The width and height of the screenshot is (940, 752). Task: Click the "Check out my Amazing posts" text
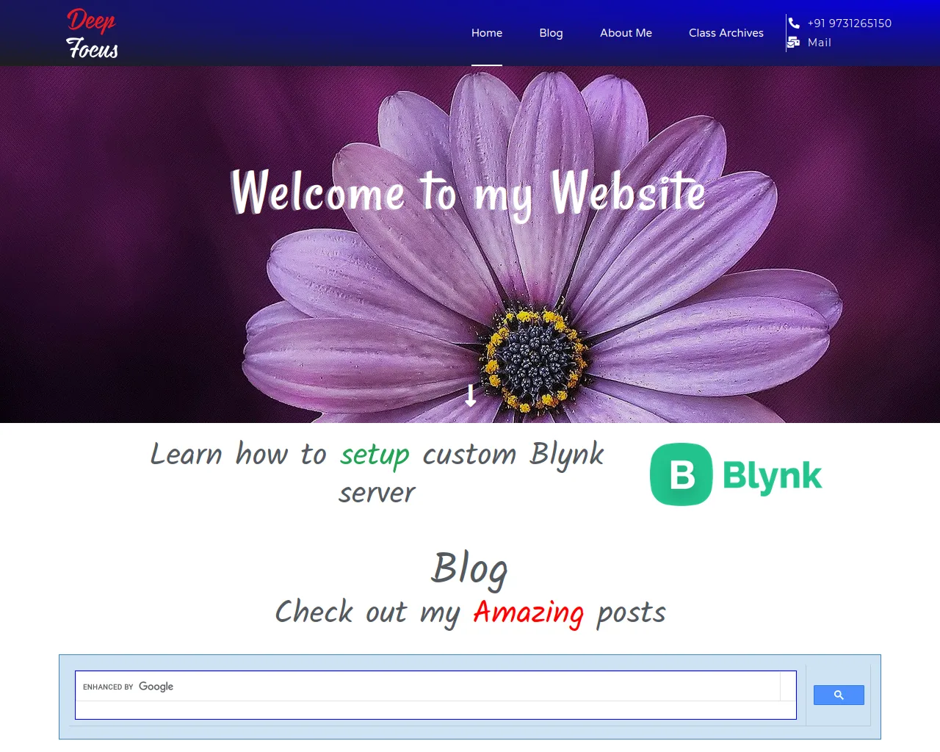click(x=470, y=612)
